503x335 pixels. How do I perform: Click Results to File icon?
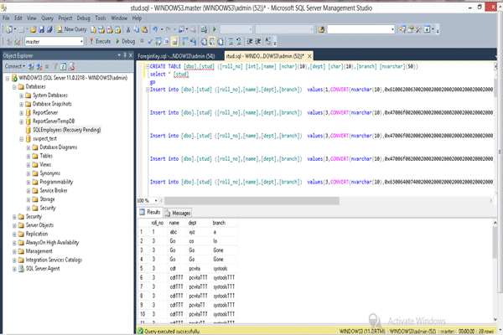pyautogui.click(x=220, y=41)
